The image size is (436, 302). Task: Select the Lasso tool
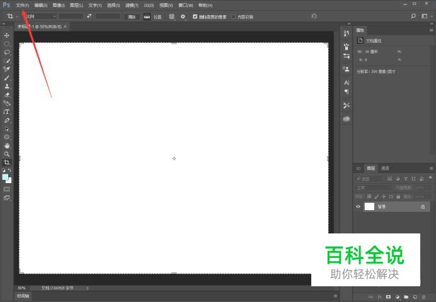[x=7, y=52]
